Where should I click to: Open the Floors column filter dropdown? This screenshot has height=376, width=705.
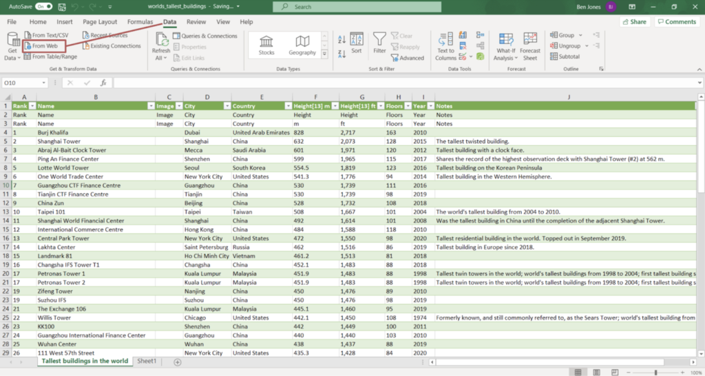(408, 107)
